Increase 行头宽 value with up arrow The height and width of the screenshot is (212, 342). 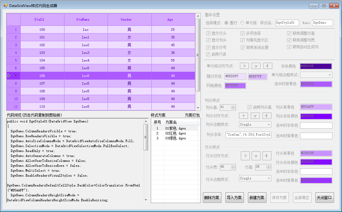tap(233, 166)
